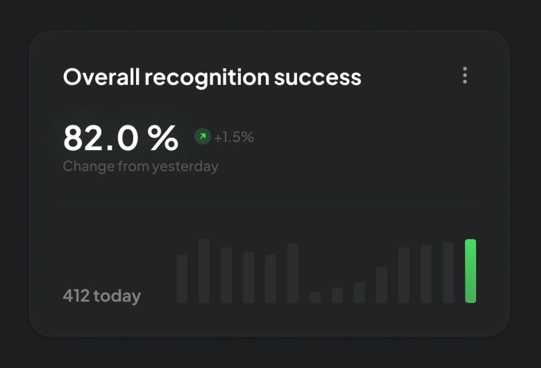
Task: Click the Change from yesterday label
Action: pos(140,166)
